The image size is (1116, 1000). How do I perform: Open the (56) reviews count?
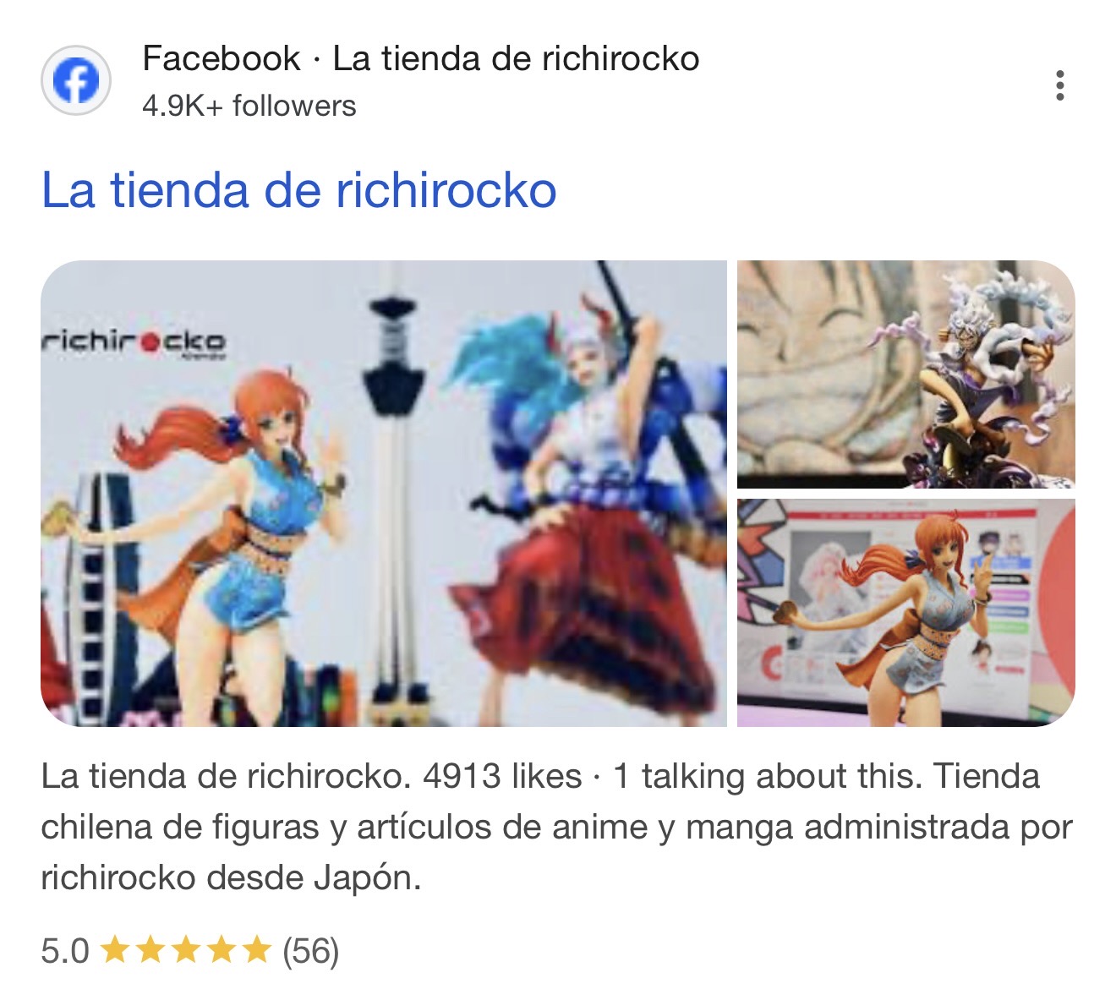[310, 951]
